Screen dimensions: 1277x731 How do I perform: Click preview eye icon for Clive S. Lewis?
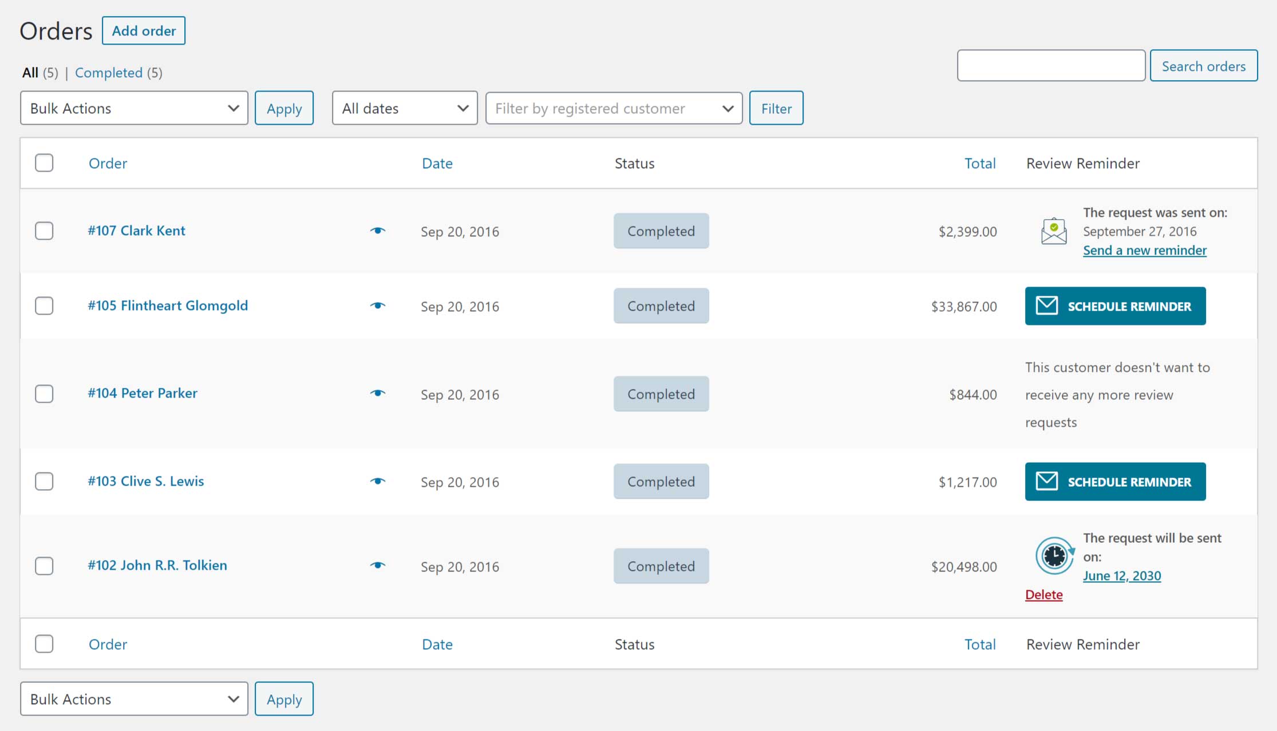[x=378, y=481]
